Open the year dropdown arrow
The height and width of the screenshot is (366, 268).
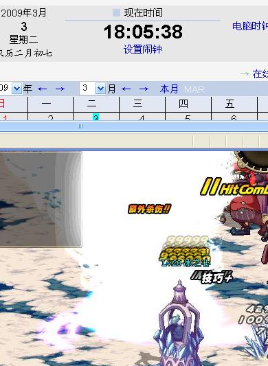[16, 89]
